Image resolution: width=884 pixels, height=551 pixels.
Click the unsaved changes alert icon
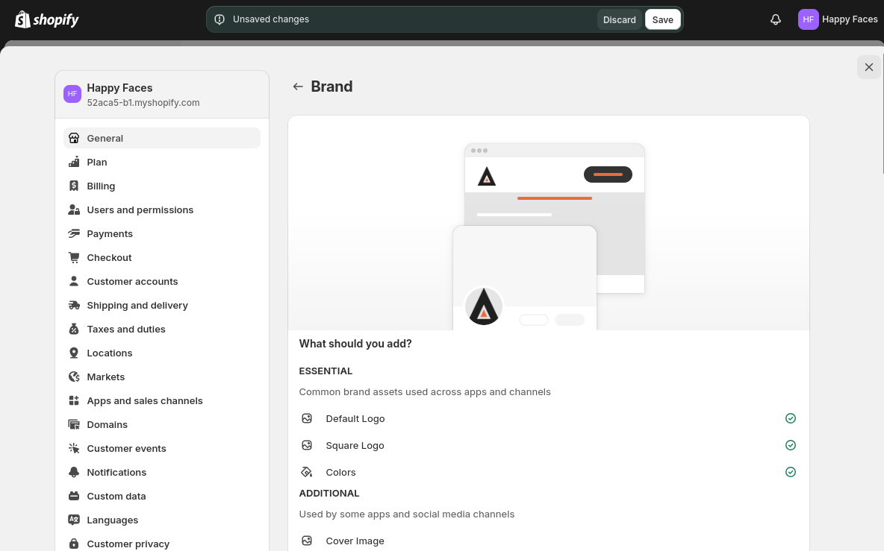coord(220,19)
